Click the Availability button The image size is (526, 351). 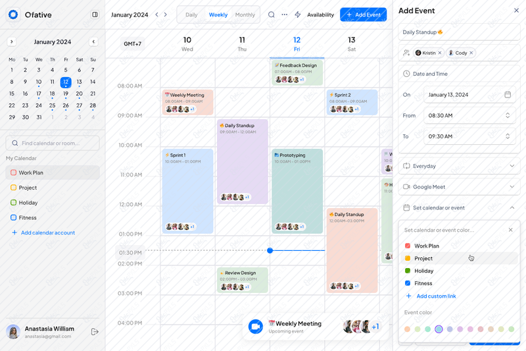click(x=320, y=14)
